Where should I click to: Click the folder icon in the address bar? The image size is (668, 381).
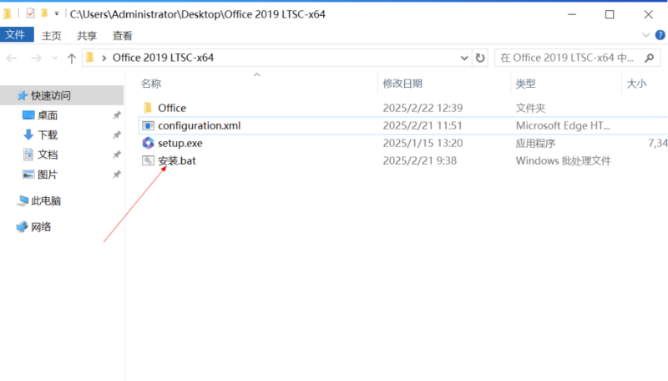90,58
